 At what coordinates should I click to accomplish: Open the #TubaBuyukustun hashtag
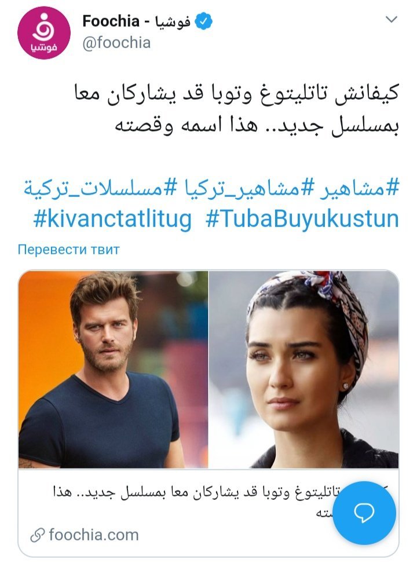point(302,219)
